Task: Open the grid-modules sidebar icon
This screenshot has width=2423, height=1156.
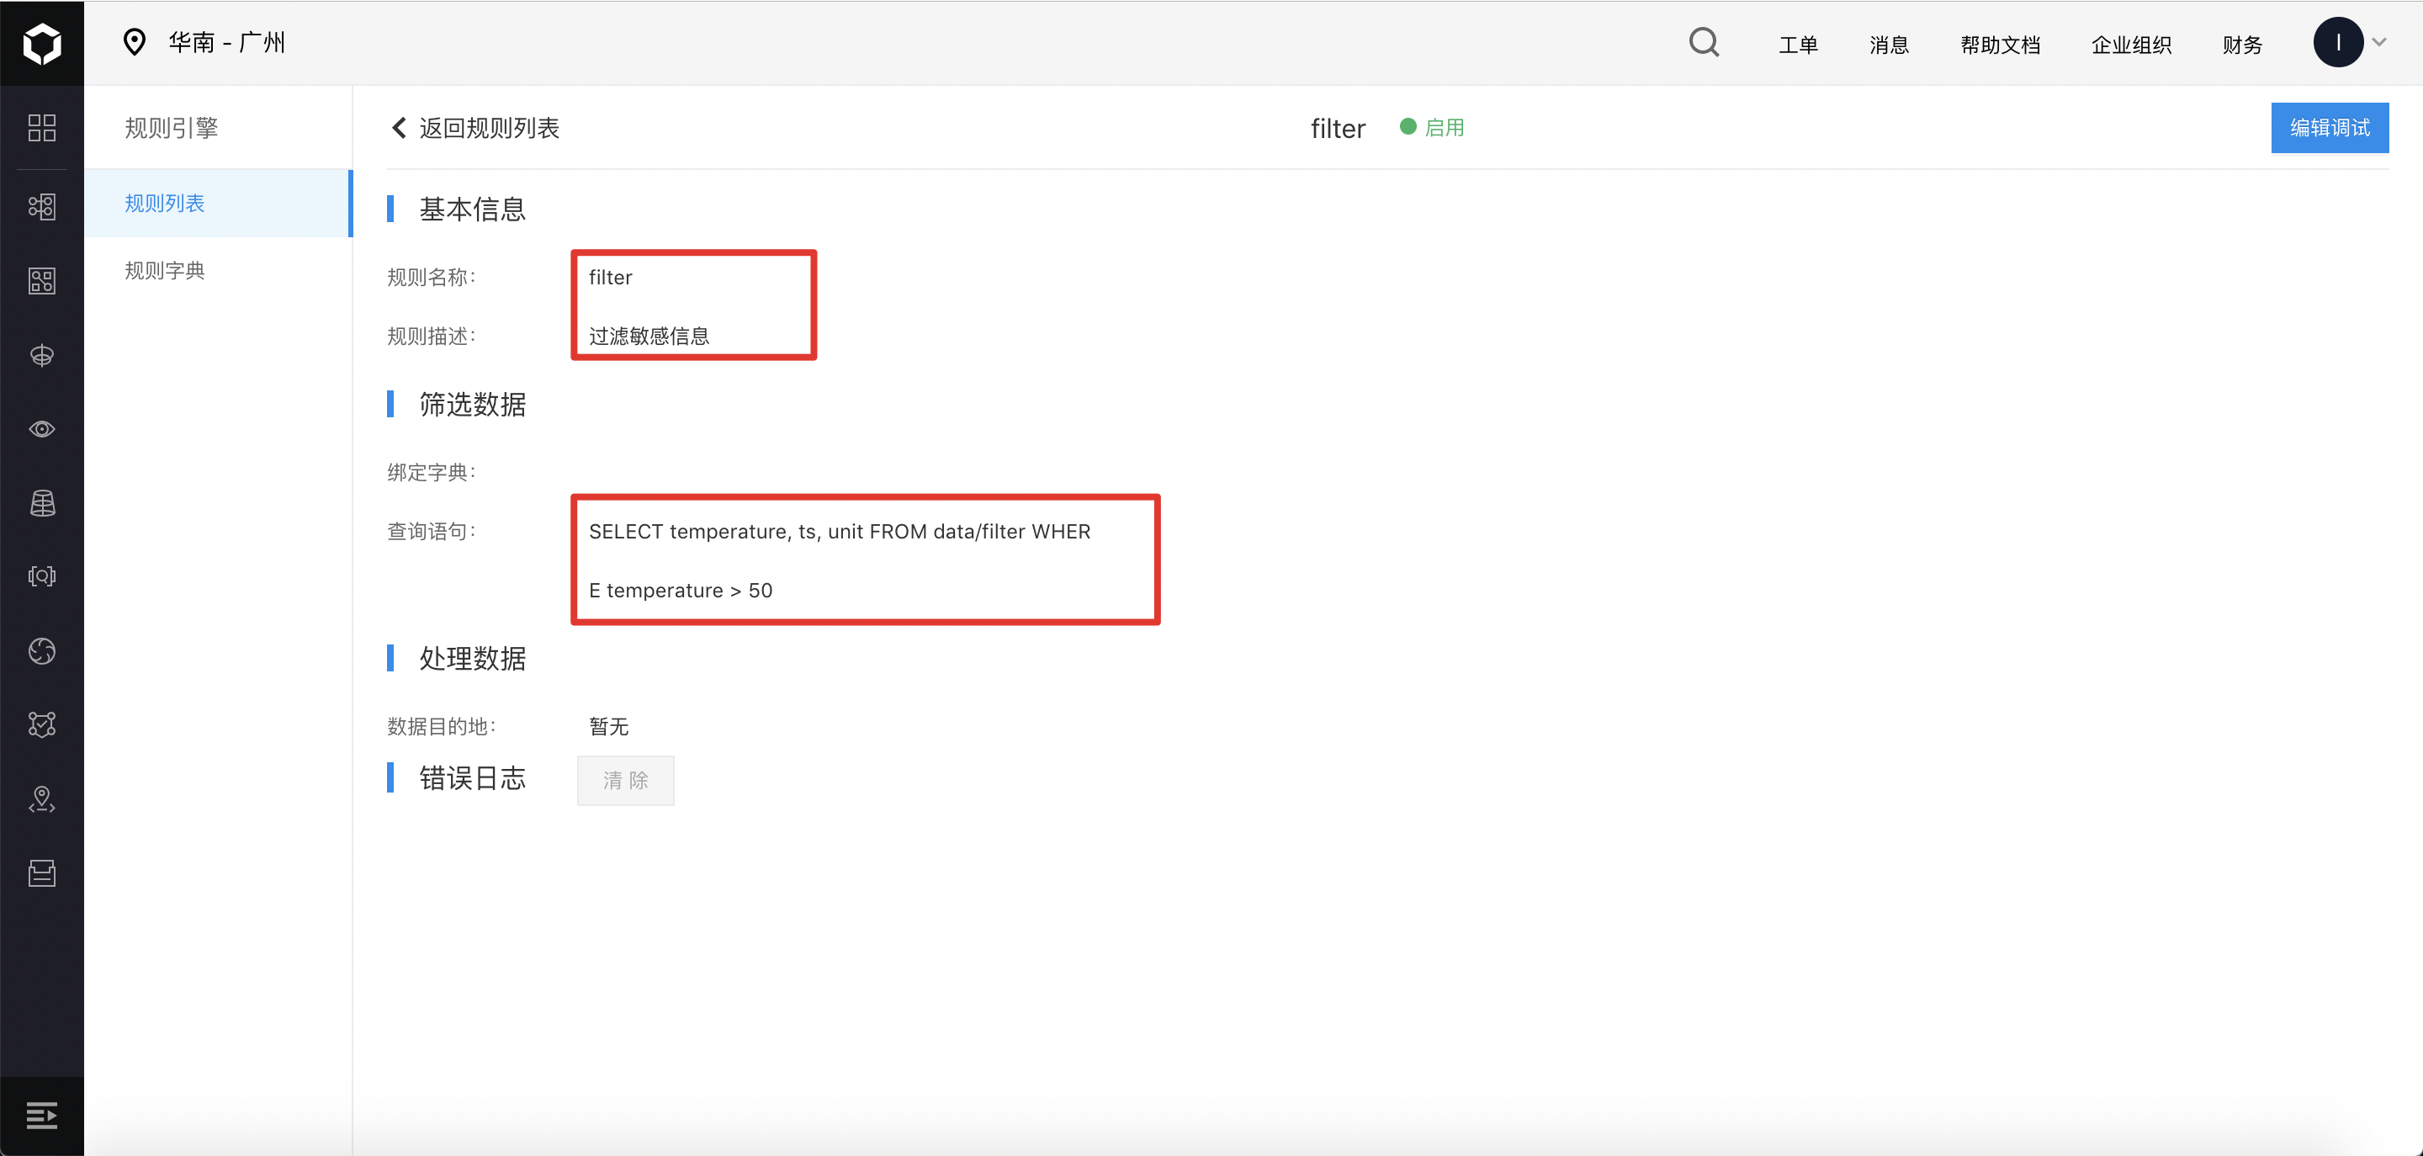Action: pos(41,280)
